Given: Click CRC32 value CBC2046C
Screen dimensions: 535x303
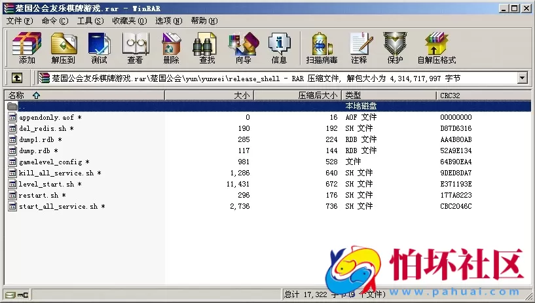Looking at the screenshot, I should point(456,207).
